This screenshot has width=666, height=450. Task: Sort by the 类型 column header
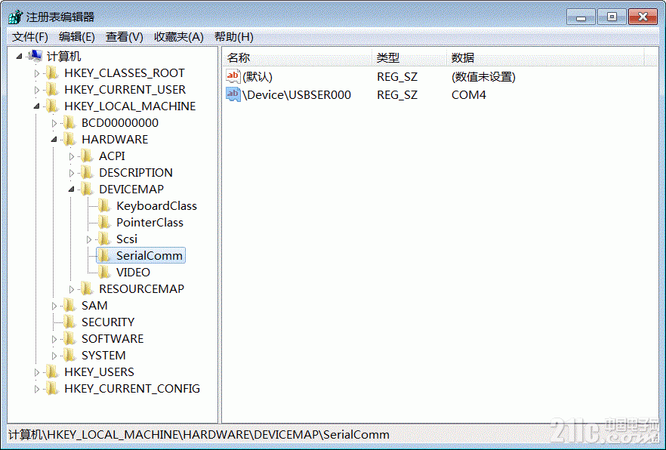pyautogui.click(x=409, y=57)
